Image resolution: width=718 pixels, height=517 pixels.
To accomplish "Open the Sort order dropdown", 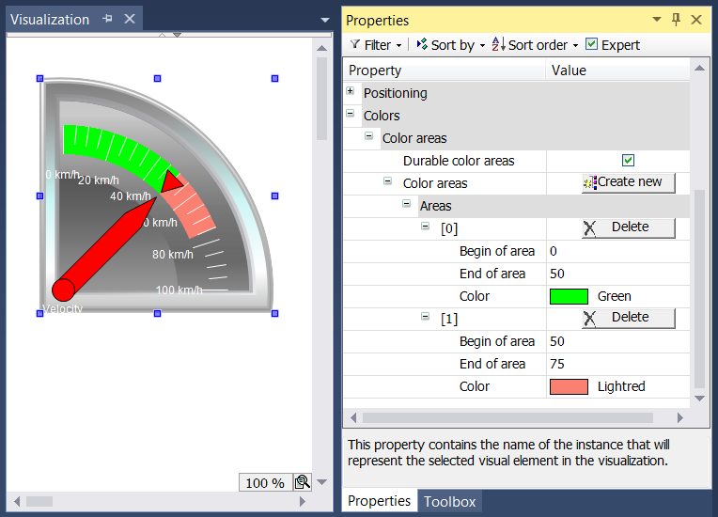I will [575, 45].
